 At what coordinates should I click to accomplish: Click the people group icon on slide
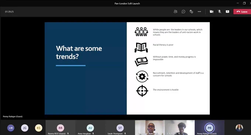click(x=141, y=32)
